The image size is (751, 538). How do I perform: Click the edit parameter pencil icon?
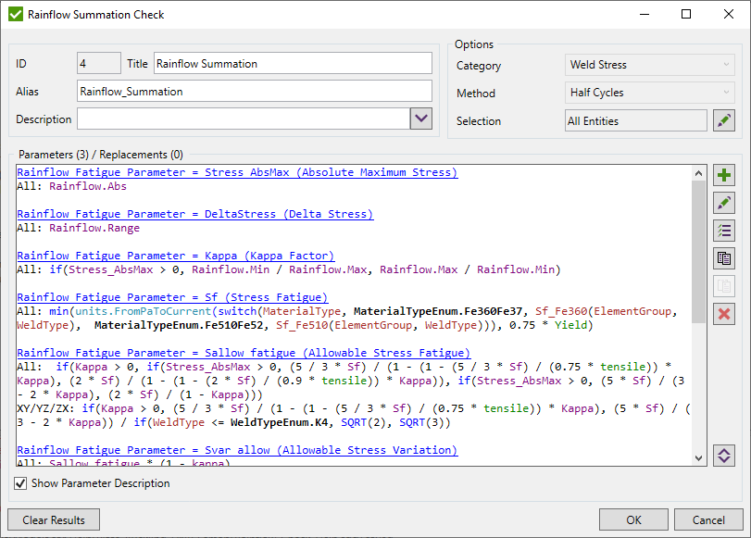724,203
